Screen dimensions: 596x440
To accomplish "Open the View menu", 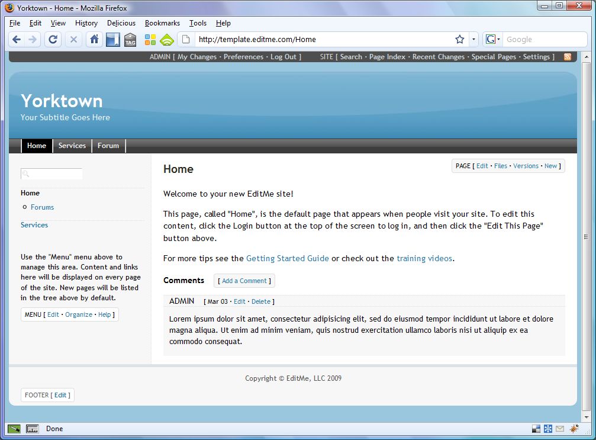I will tap(58, 23).
